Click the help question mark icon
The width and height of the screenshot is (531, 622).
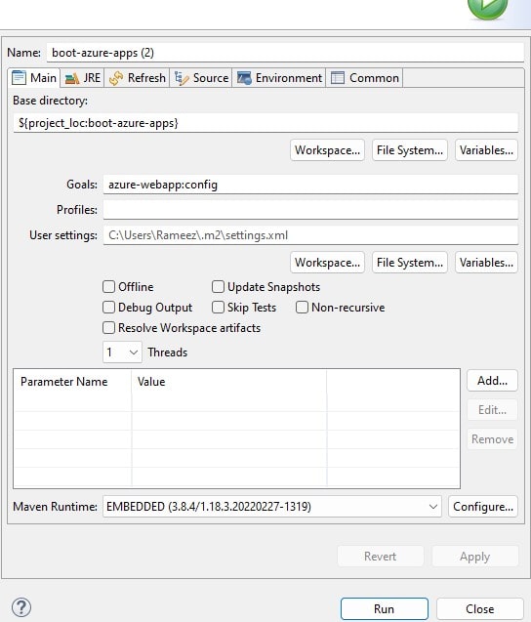coord(21,607)
